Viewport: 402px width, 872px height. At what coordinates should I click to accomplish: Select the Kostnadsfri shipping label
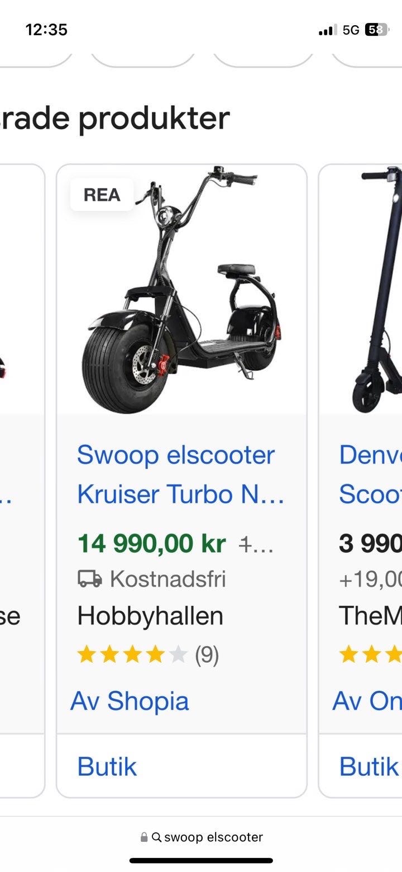pos(167,579)
